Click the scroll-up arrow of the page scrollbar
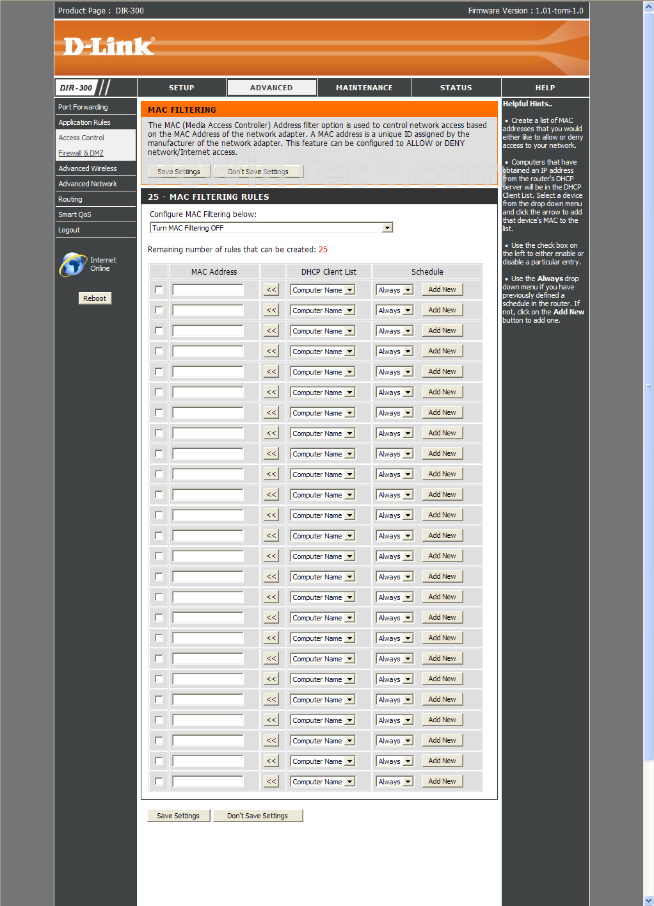654x906 pixels. [x=648, y=6]
